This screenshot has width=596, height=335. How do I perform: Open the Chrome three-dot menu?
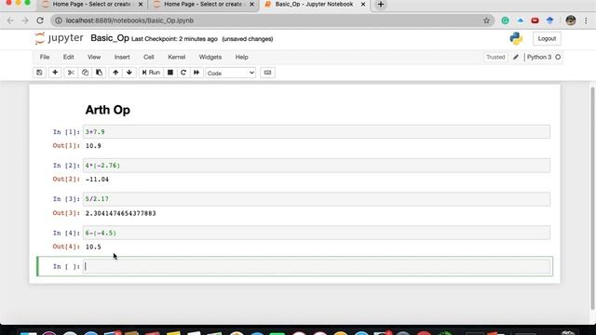[x=586, y=20]
